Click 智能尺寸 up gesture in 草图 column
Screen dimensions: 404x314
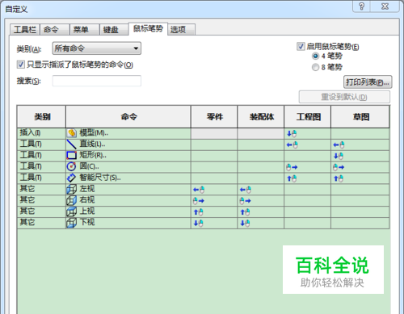click(339, 178)
